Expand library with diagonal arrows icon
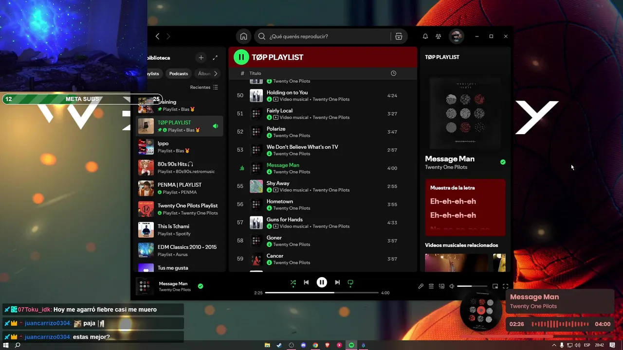 point(215,58)
